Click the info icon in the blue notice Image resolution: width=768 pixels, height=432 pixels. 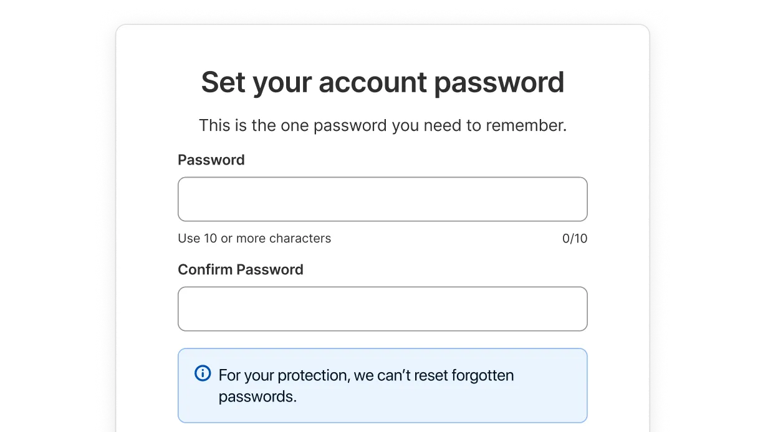(x=203, y=374)
